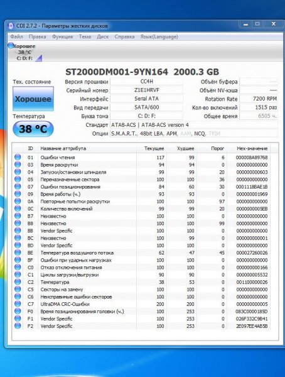
Task: Click the drive letter field C: D: F:
Action: 147,116
